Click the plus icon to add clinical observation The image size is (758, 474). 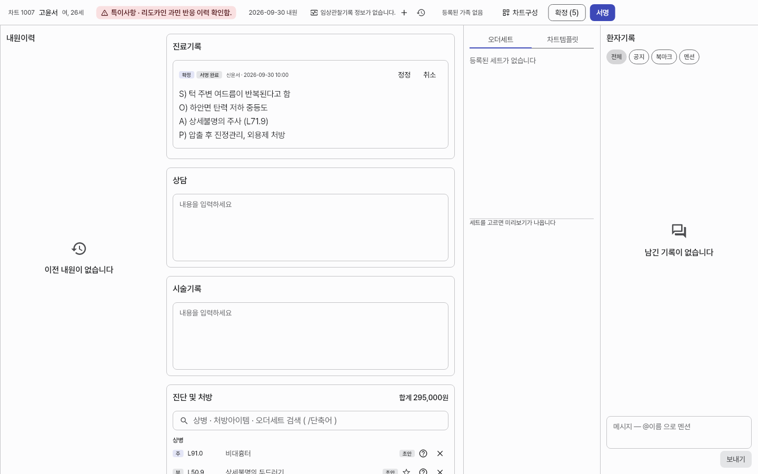[404, 13]
